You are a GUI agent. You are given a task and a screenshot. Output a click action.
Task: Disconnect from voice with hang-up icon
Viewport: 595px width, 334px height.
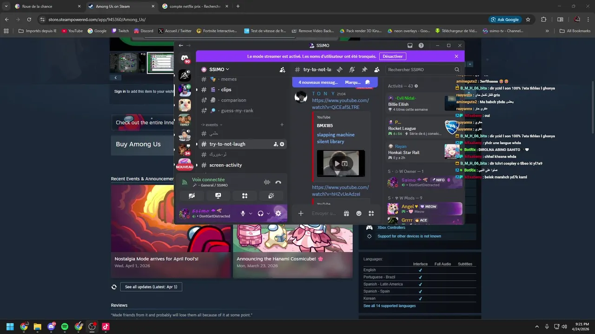278,182
